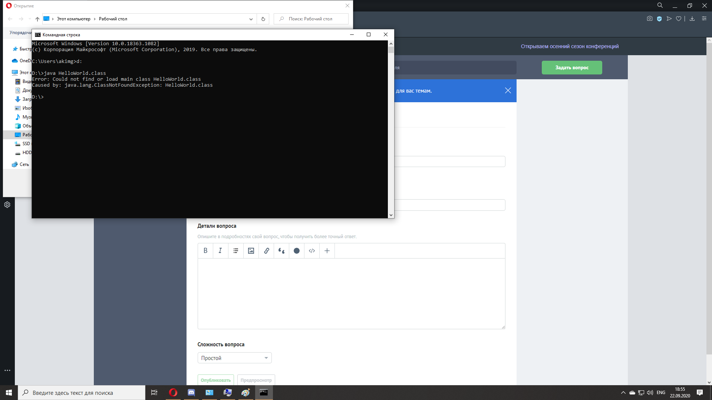Click Command Prompt taskbar icon
Screen dimensions: 712x400
point(264,393)
